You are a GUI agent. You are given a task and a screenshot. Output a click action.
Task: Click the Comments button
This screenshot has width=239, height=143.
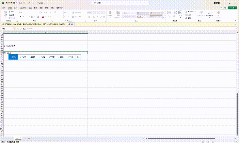pyautogui.click(x=223, y=8)
